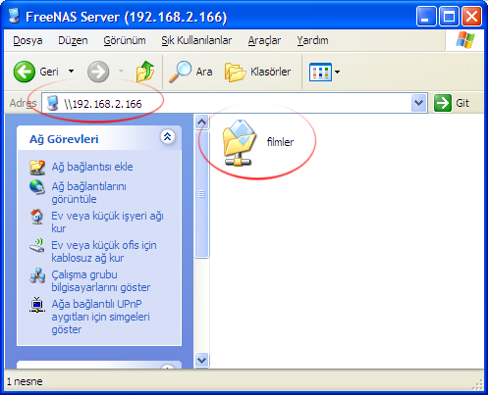Viewport: 488px width, 395px height.
Task: Click the globe network connections icon
Action: coord(37,187)
